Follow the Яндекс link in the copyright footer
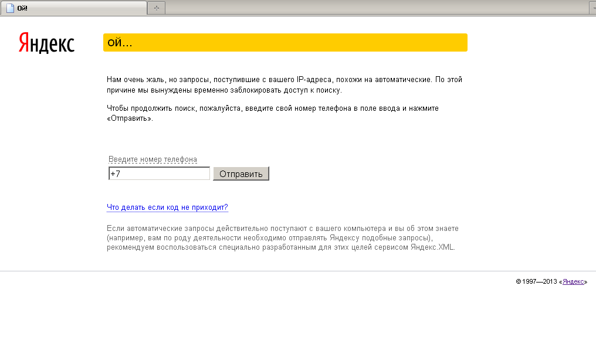Image resolution: width=596 pixels, height=347 pixels. pos(573,281)
